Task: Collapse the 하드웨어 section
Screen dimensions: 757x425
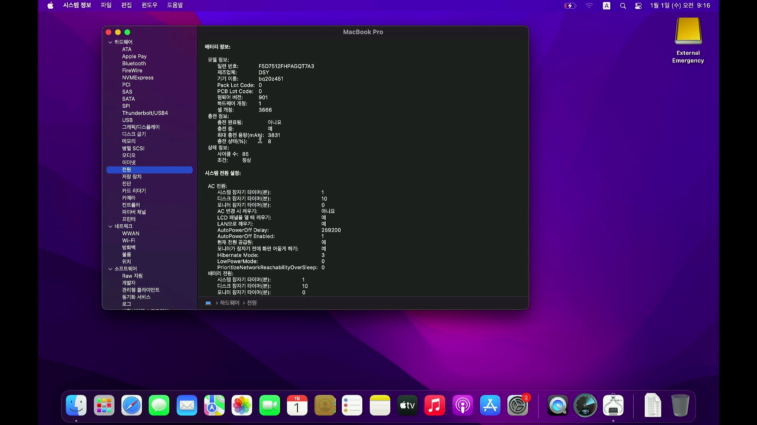Action: 110,42
